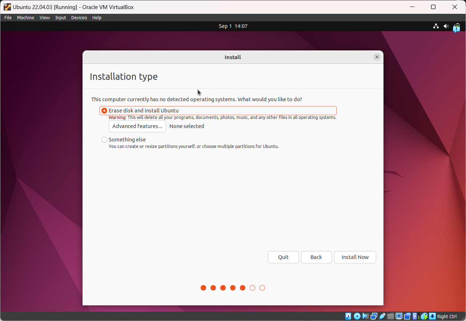Click the 'Installation type' heading
The width and height of the screenshot is (466, 321).
click(x=124, y=77)
